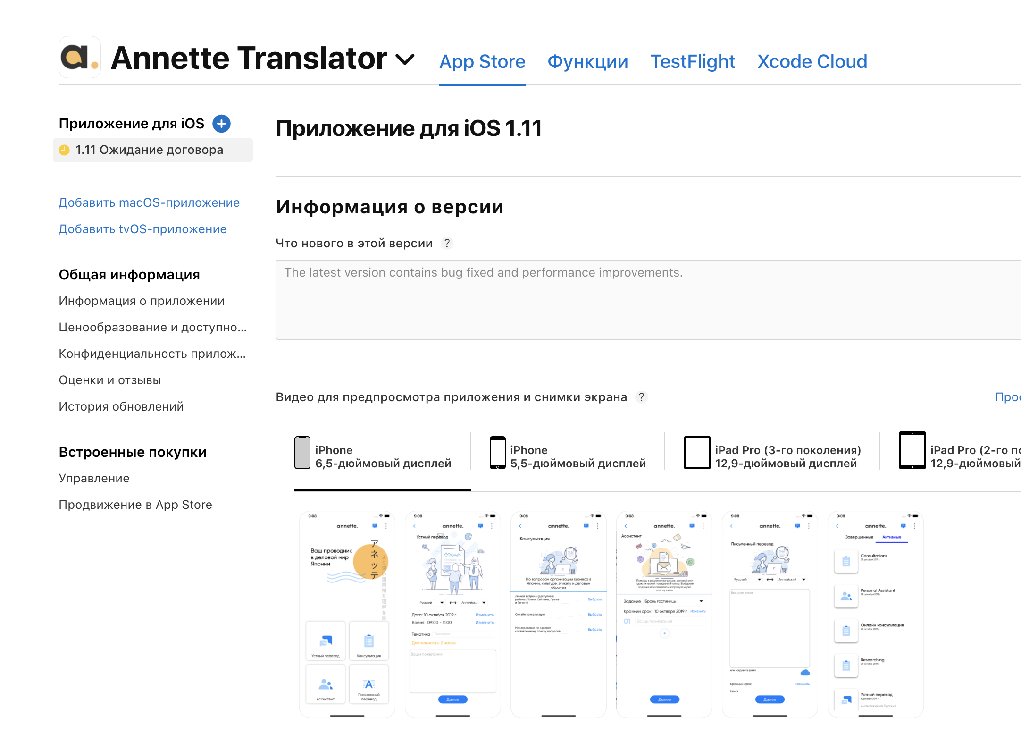Open help icon for preview video and screenshots
Screen dimensions: 1021x742
[641, 397]
